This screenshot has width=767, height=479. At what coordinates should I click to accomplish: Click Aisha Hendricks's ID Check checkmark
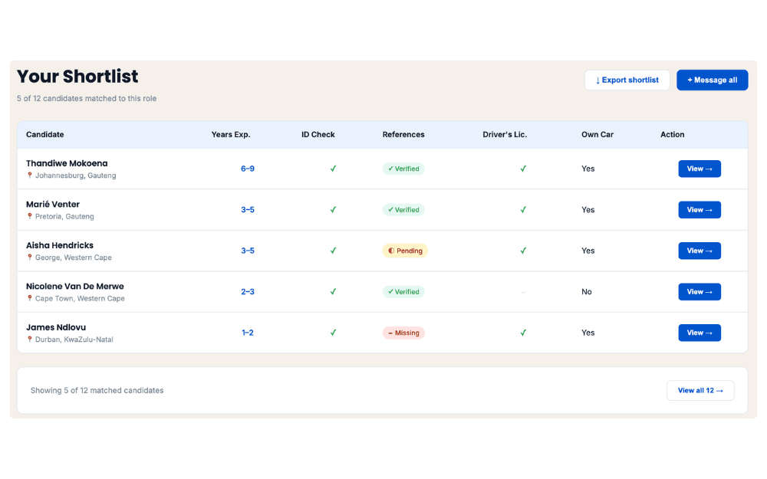[x=333, y=251]
